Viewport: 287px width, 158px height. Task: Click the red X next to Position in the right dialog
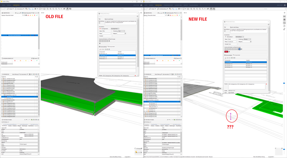click(x=266, y=84)
